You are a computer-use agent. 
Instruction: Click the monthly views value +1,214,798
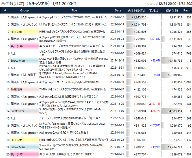point(139,25)
